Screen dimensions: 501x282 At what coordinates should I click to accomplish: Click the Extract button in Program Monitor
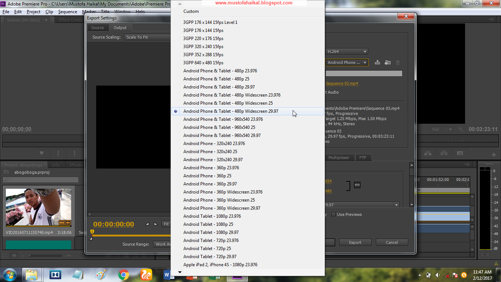pyautogui.click(x=444, y=153)
